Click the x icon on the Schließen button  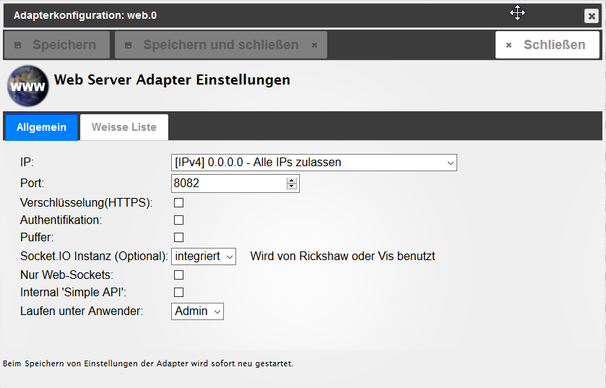[508, 45]
